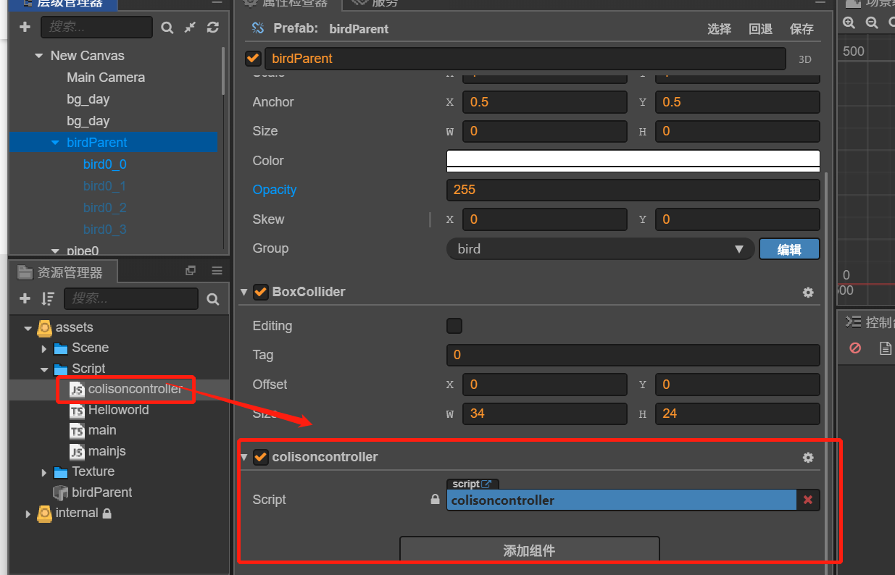895x575 pixels.
Task: Toggle the BoxCollider Editing checkbox
Action: tap(454, 326)
